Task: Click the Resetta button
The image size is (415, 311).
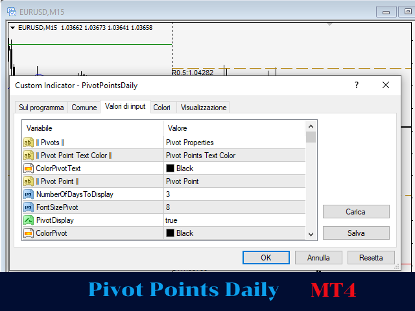Action: (x=371, y=258)
